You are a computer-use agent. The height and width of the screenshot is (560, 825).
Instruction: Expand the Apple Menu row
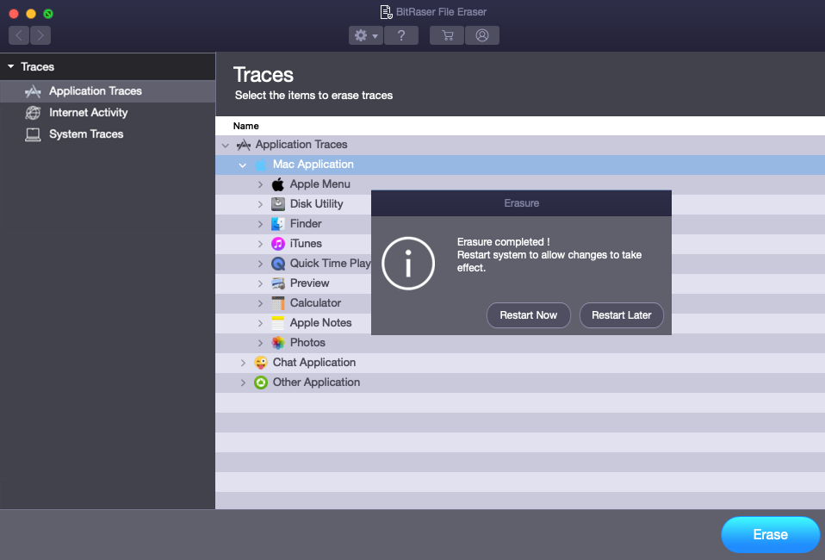click(x=260, y=184)
